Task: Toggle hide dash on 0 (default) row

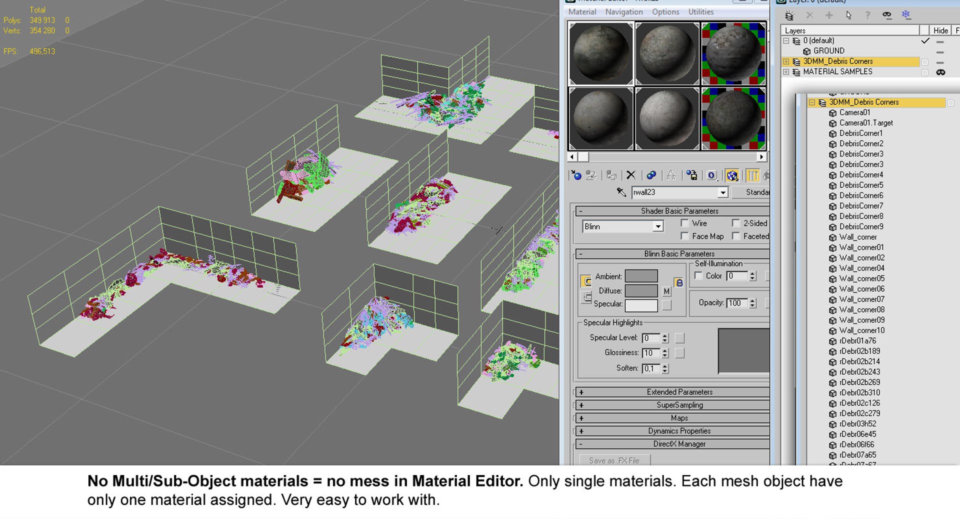Action: pos(940,41)
